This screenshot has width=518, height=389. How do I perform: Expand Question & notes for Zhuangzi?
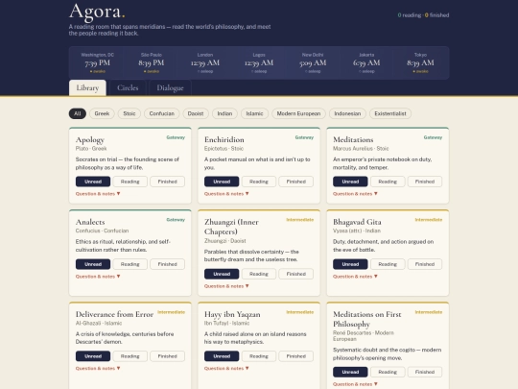pyautogui.click(x=226, y=286)
